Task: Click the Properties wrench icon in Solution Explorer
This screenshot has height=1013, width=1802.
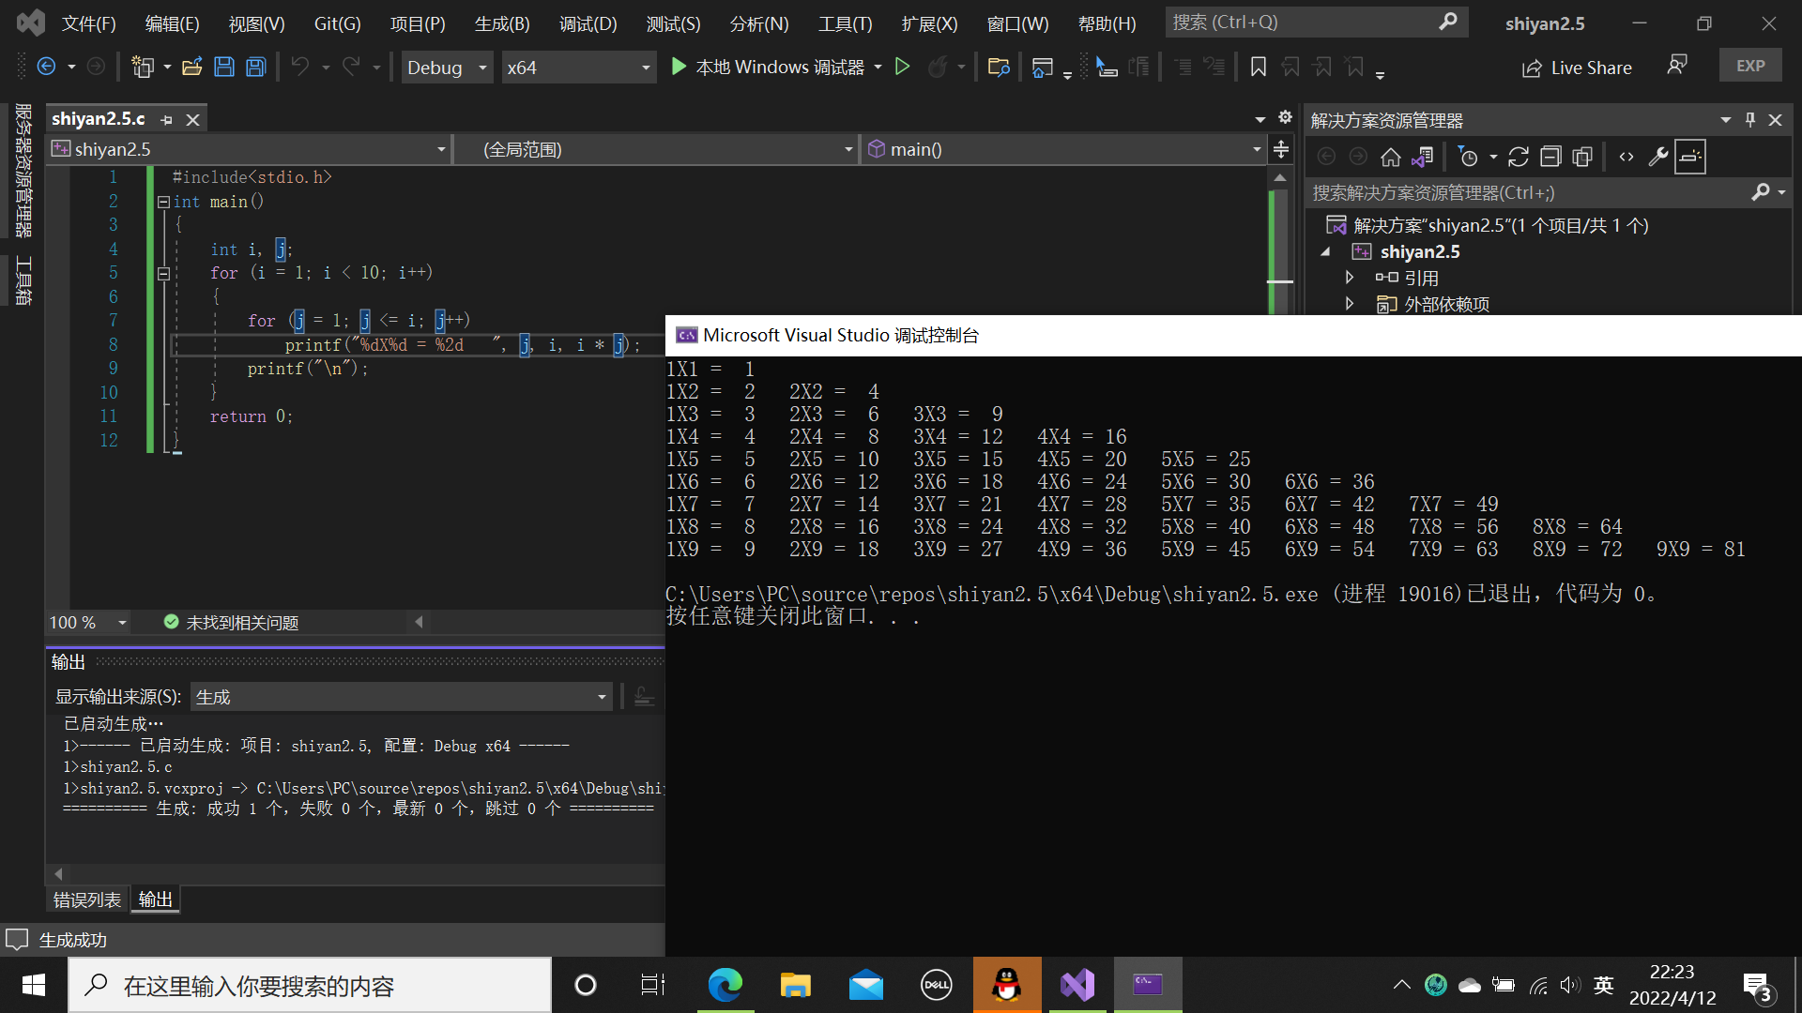Action: [x=1658, y=157]
